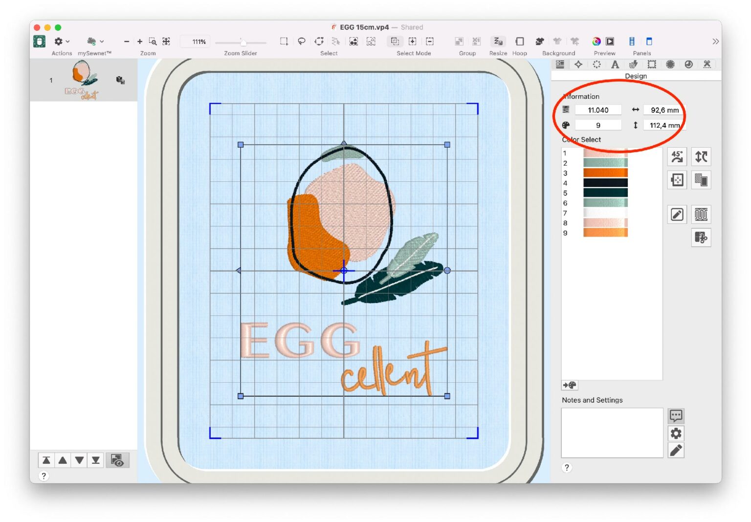Click the Rotate 45 degrees button

[677, 157]
